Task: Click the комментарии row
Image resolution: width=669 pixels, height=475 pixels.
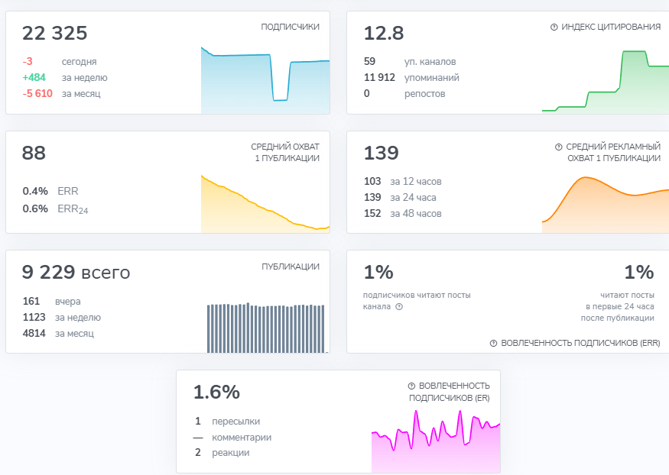Action: pos(232,438)
